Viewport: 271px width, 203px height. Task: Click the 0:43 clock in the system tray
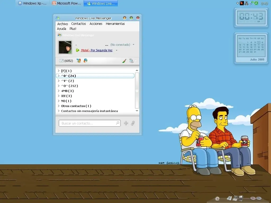tap(264, 3)
